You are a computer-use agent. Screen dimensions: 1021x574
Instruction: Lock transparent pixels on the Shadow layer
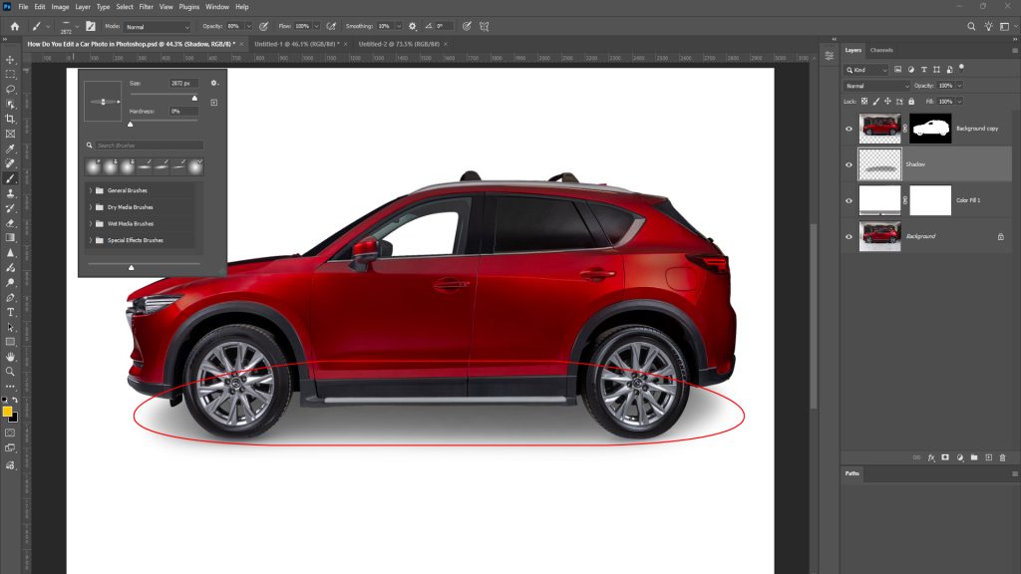pos(863,101)
